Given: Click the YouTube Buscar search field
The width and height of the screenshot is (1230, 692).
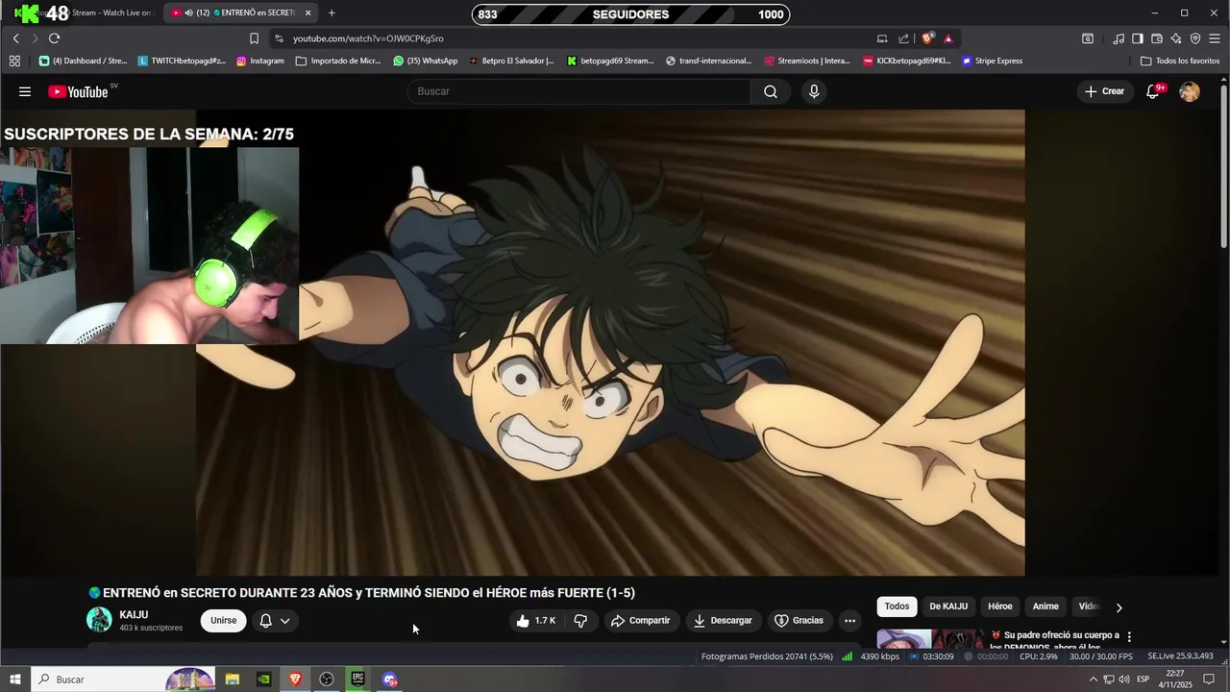Looking at the screenshot, I should coord(579,91).
